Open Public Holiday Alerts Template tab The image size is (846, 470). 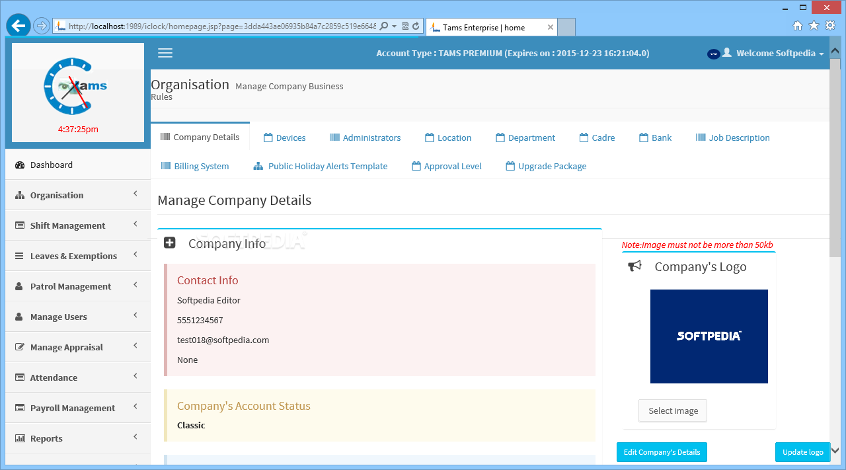click(x=321, y=166)
